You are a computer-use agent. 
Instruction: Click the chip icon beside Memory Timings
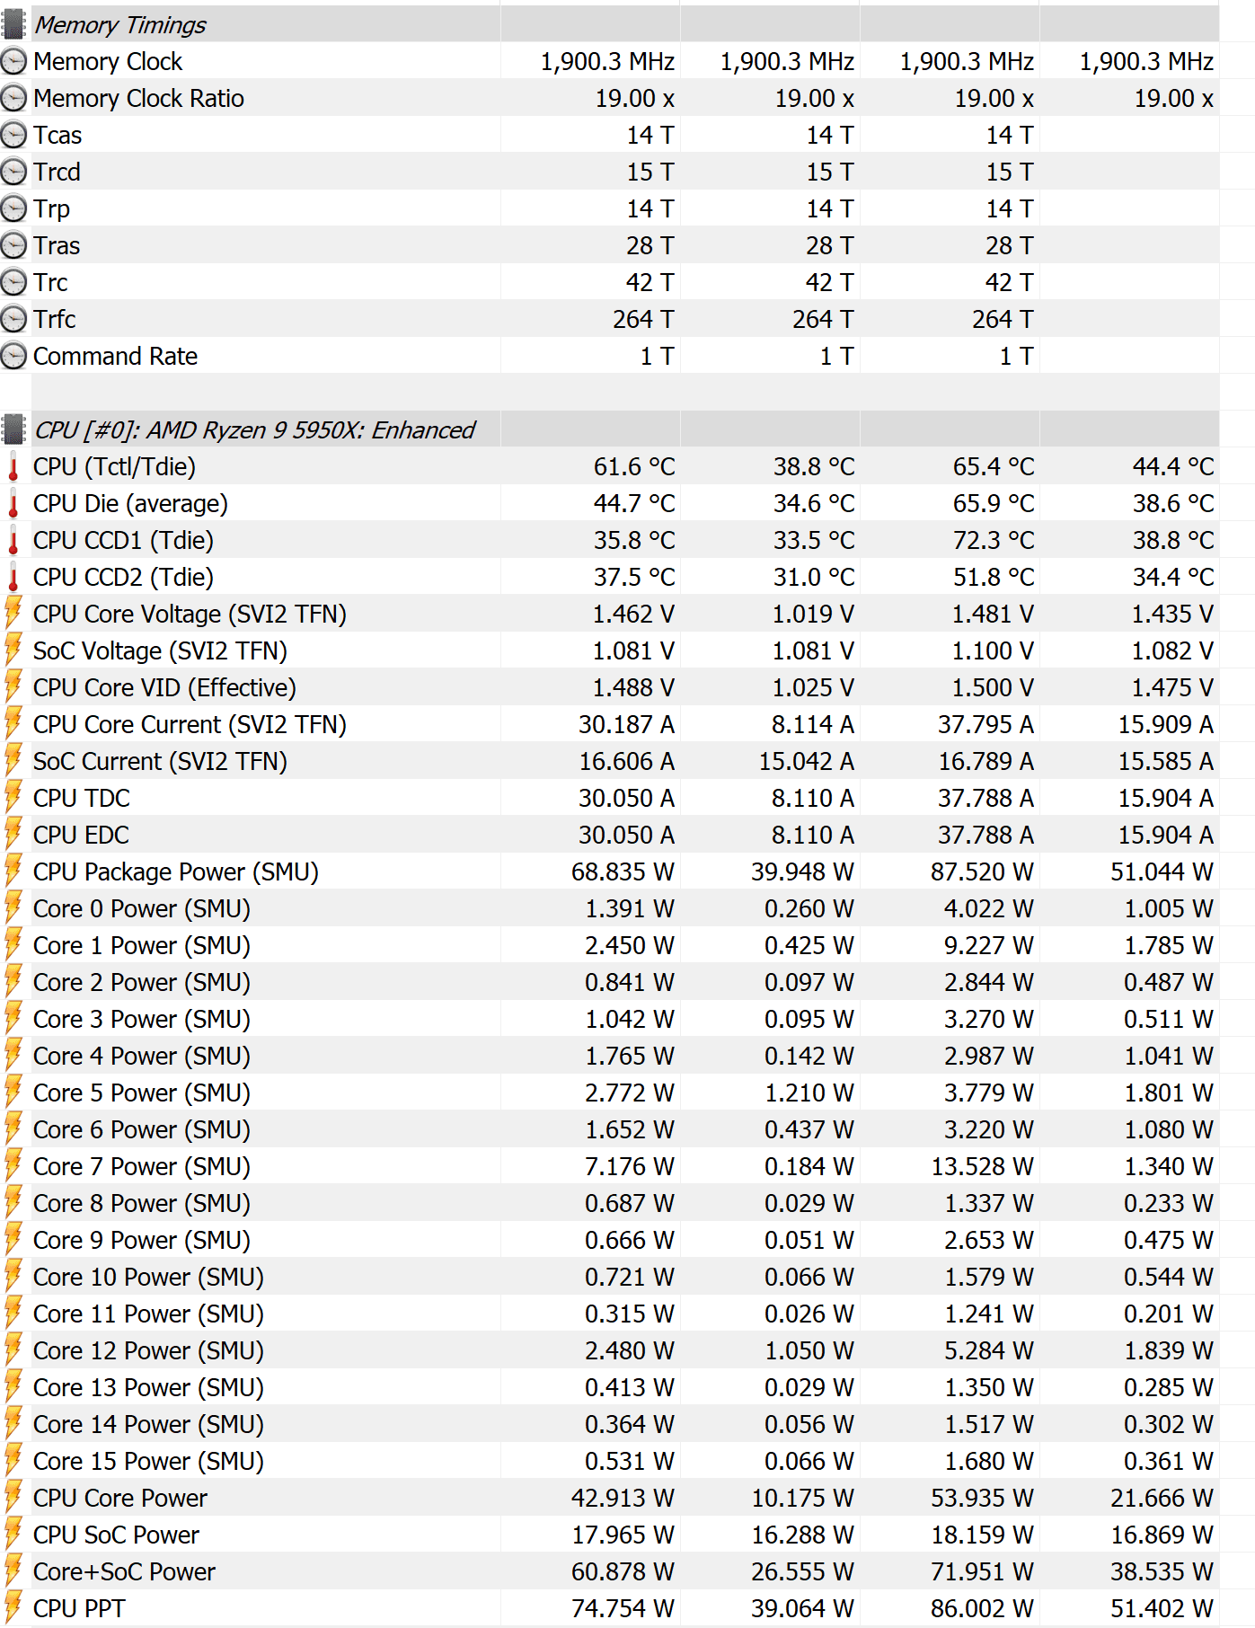point(13,24)
